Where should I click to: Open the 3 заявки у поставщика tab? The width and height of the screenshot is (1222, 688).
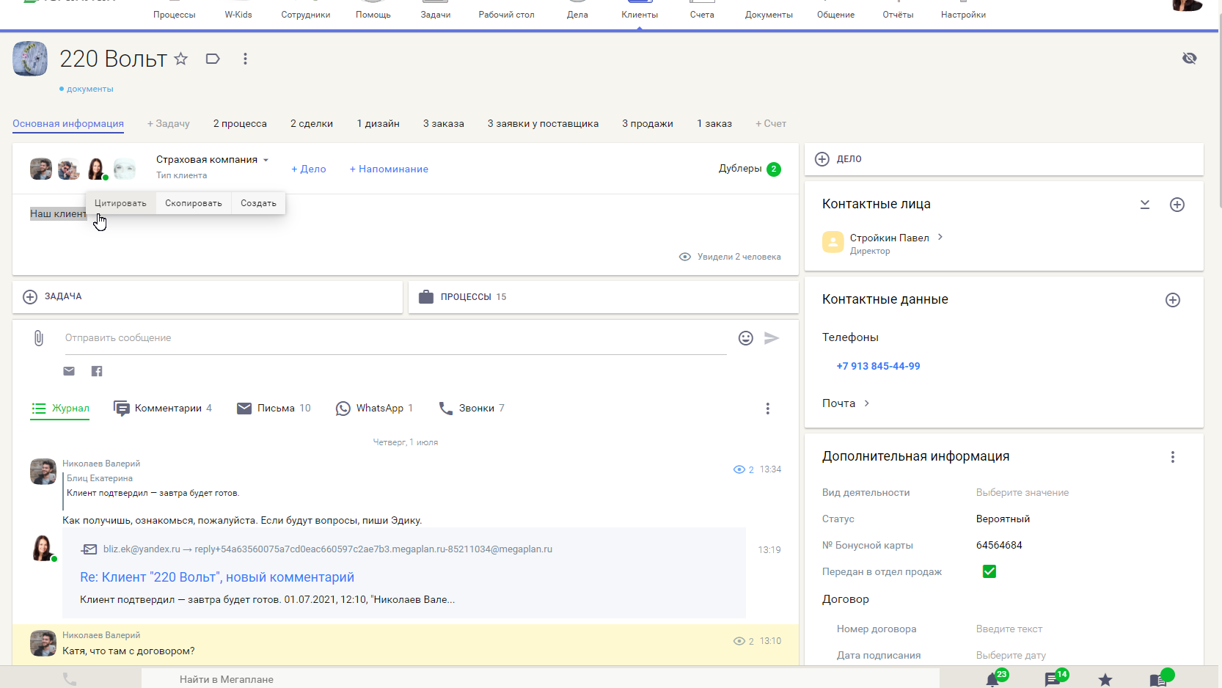543,124
